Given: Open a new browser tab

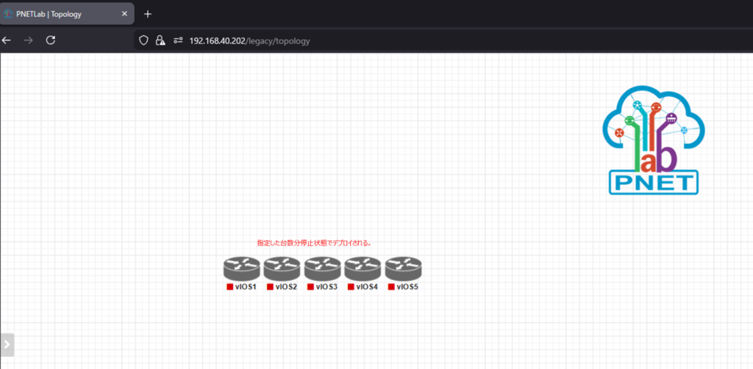Looking at the screenshot, I should (148, 14).
